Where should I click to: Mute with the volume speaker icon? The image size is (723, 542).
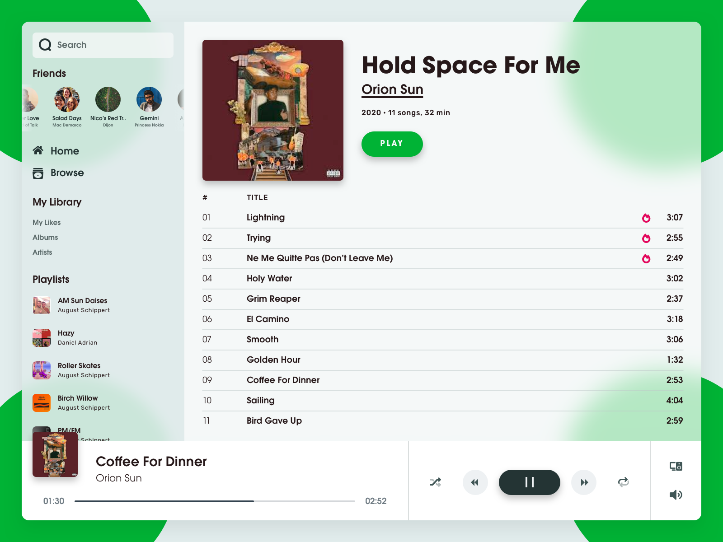pyautogui.click(x=676, y=495)
